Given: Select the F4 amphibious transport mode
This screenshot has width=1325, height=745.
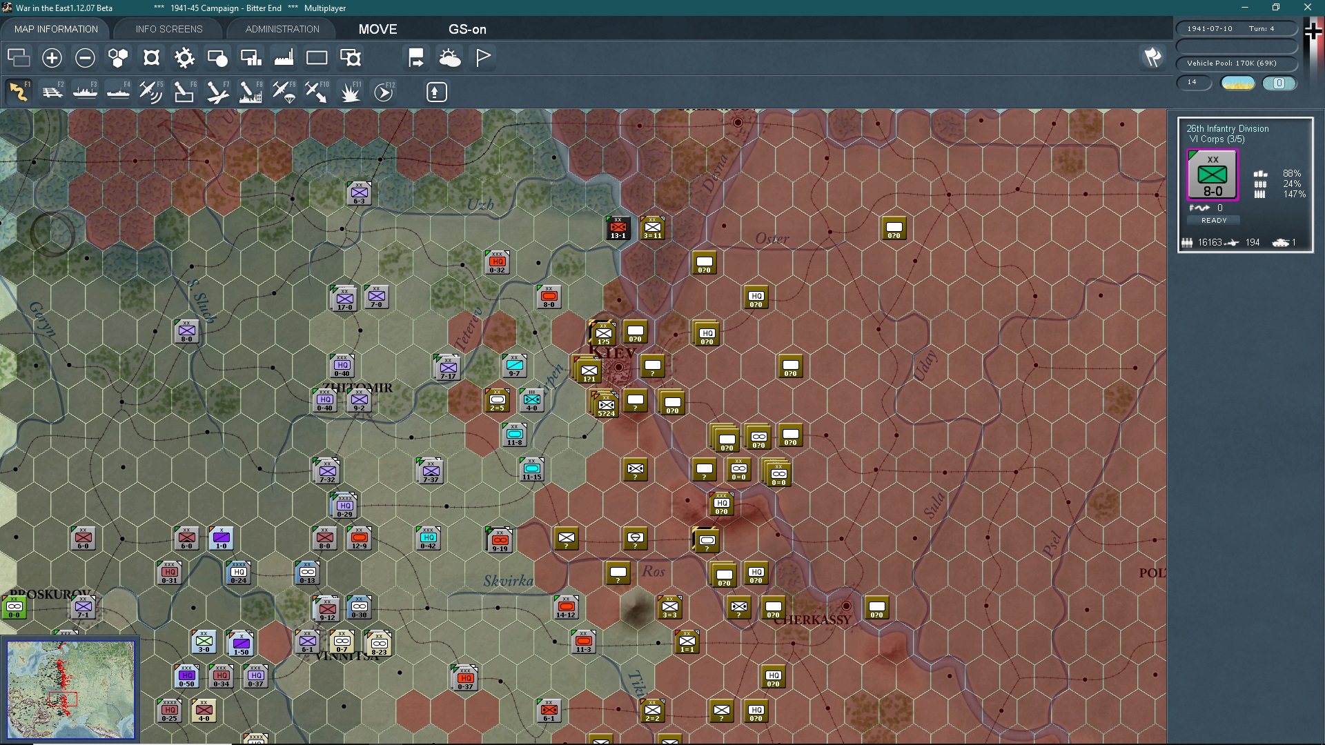Looking at the screenshot, I should (118, 92).
